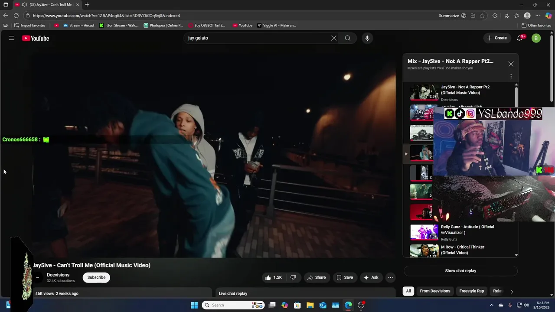Screen dimensions: 555x312
Task: Add page to favorites star
Action: point(482,16)
